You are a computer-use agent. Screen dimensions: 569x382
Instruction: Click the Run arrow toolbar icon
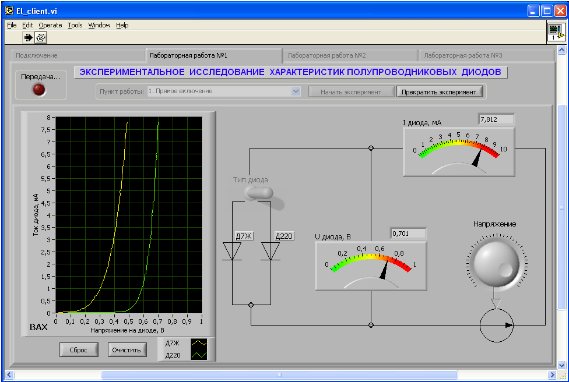click(x=28, y=38)
